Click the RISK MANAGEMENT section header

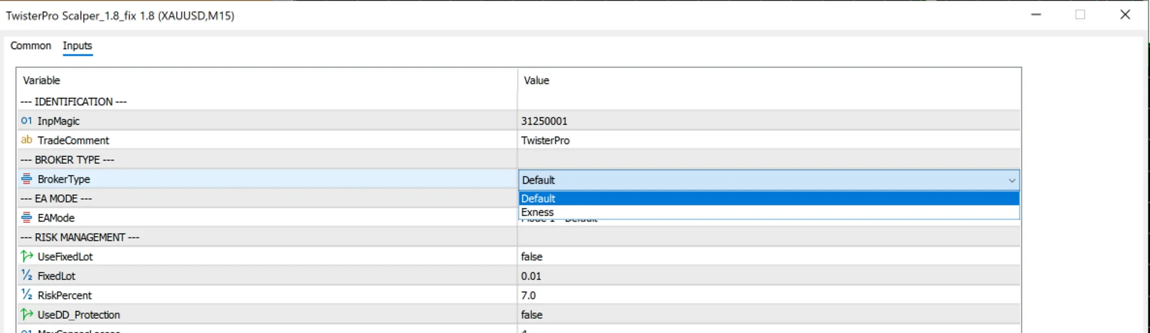point(80,237)
